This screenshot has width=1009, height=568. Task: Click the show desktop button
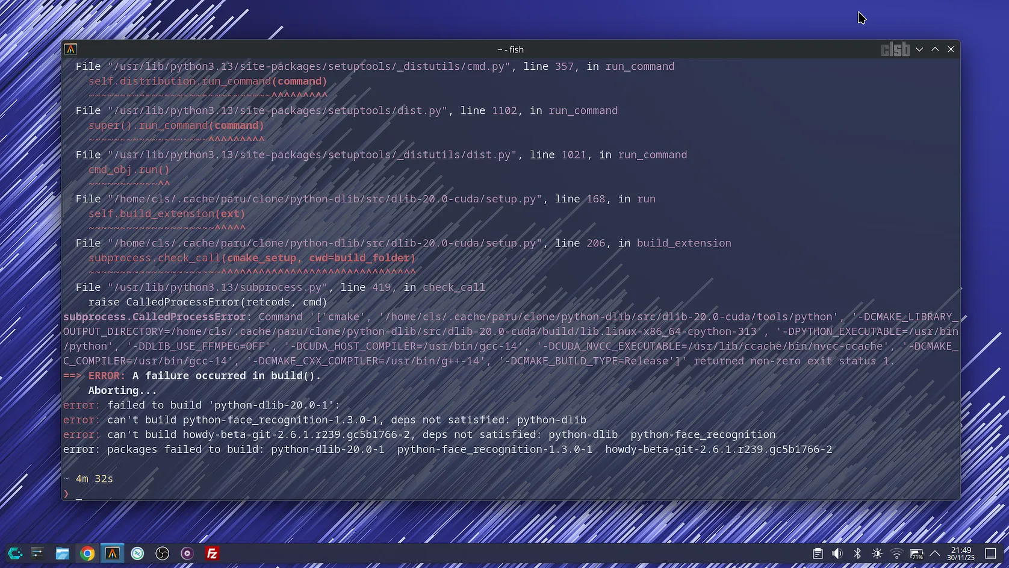click(990, 554)
